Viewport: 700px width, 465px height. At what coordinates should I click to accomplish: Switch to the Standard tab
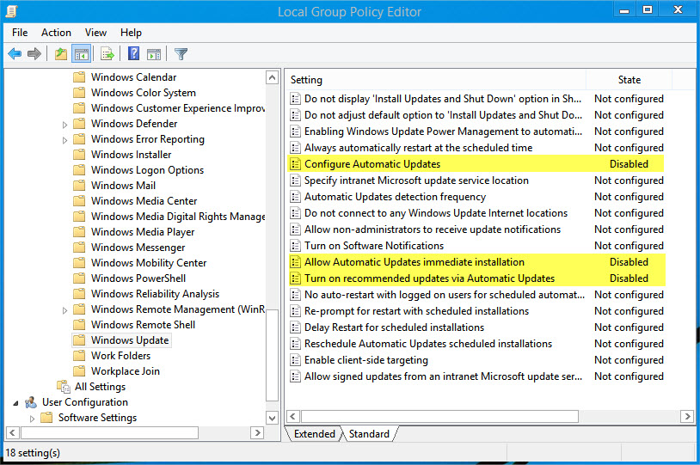[369, 434]
